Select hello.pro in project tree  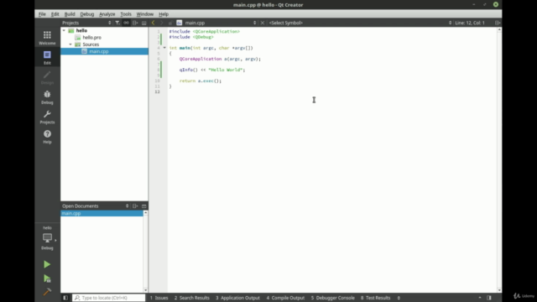pyautogui.click(x=91, y=37)
